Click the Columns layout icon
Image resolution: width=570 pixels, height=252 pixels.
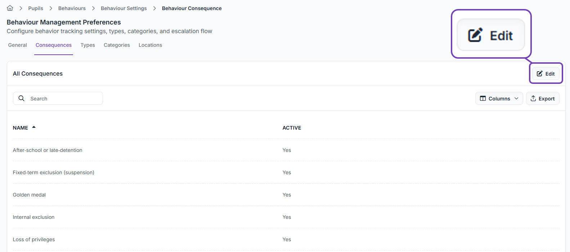483,99
